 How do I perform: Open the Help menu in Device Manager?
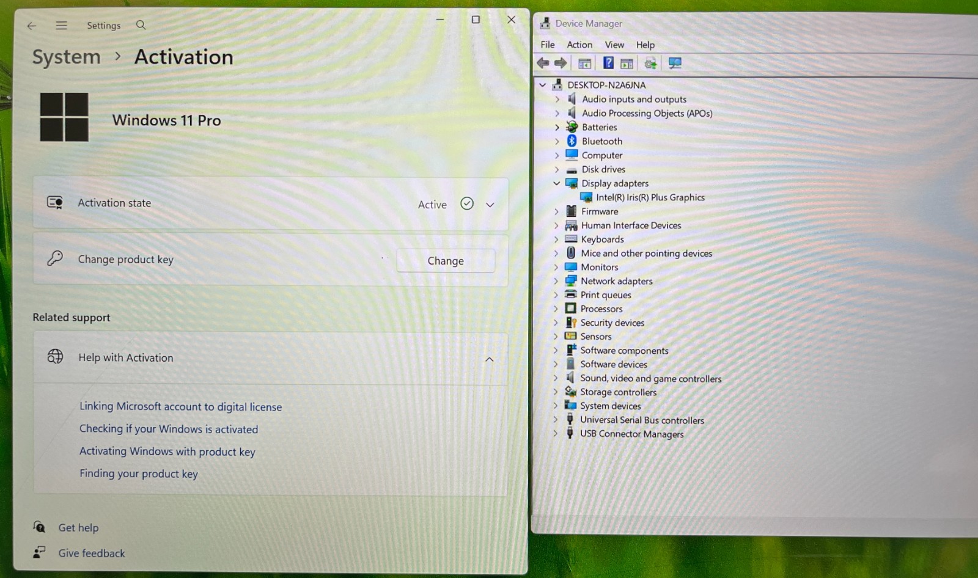click(645, 45)
